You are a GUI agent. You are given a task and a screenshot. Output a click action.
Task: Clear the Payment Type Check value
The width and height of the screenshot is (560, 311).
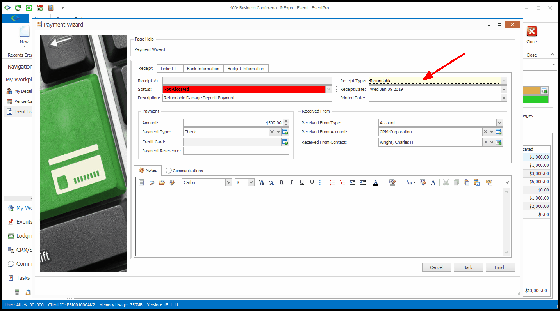272,132
